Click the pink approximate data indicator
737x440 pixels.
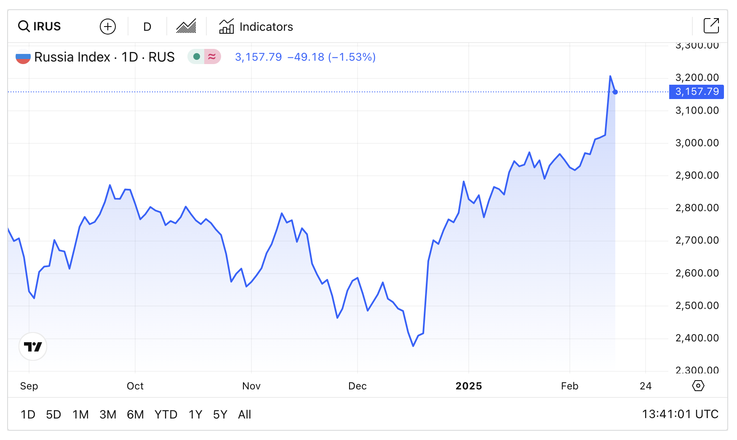pyautogui.click(x=212, y=56)
